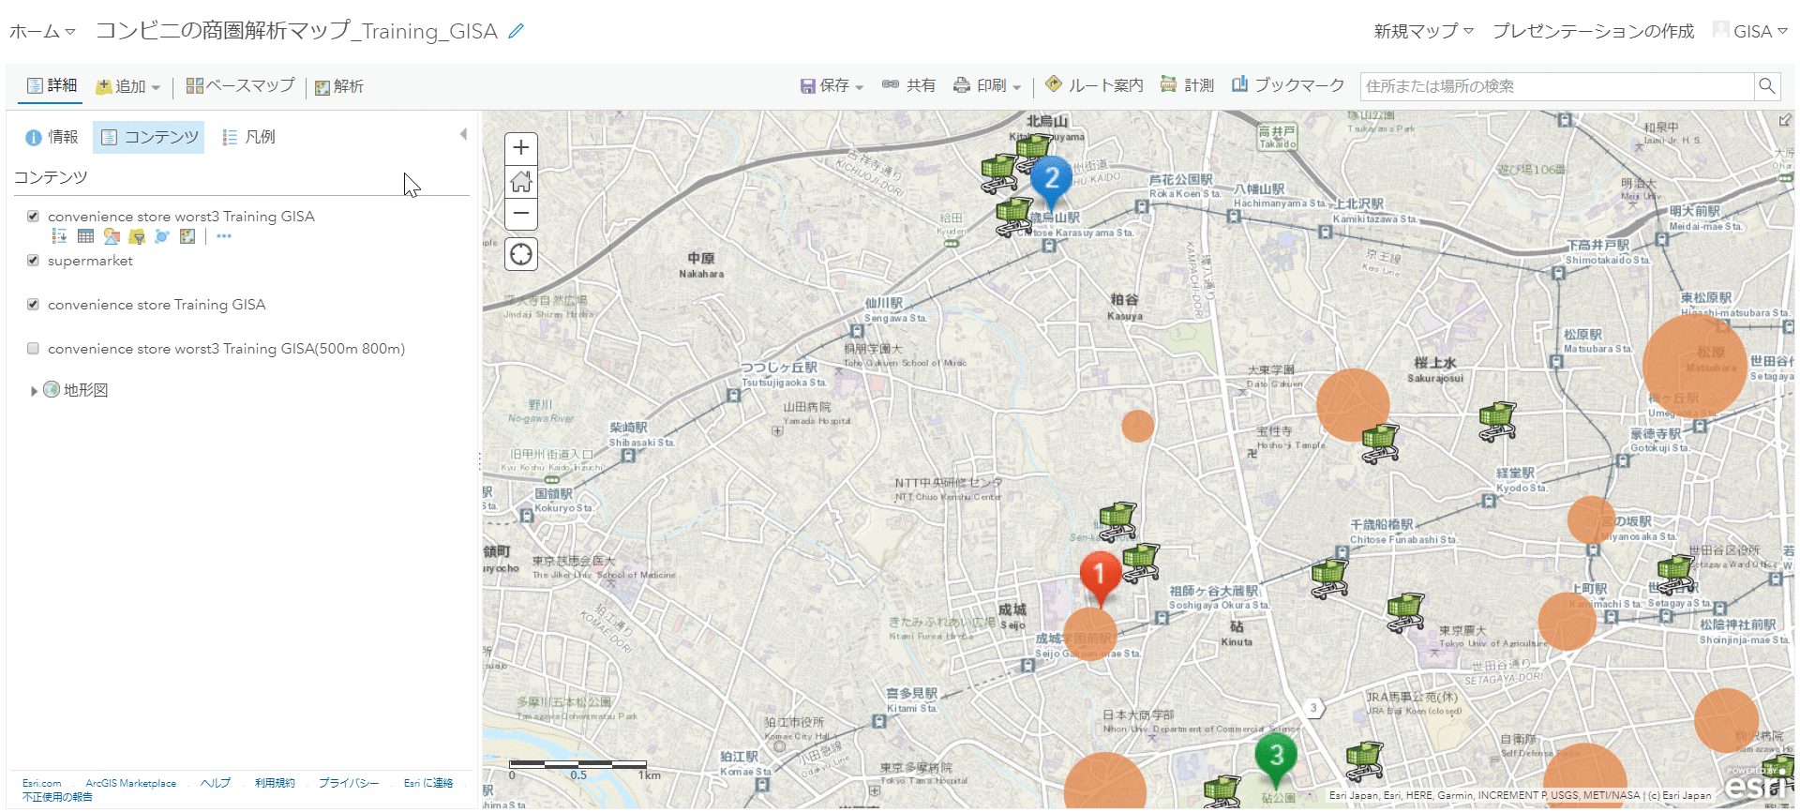Screen dimensions: 1800x812
Task: Open more options dots for worst3 layer
Action: [x=224, y=236]
